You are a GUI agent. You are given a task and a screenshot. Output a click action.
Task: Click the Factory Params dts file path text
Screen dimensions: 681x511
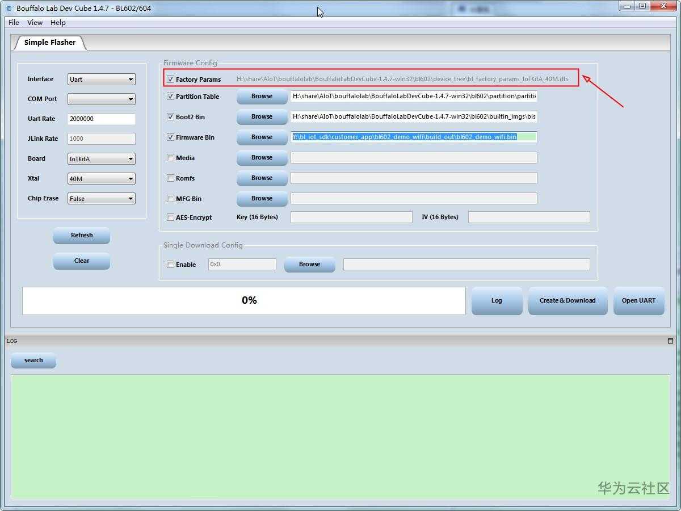point(402,79)
